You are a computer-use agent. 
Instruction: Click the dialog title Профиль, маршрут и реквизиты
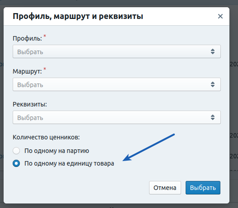coord(78,16)
